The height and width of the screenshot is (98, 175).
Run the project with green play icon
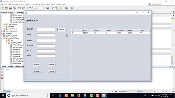point(61,8)
